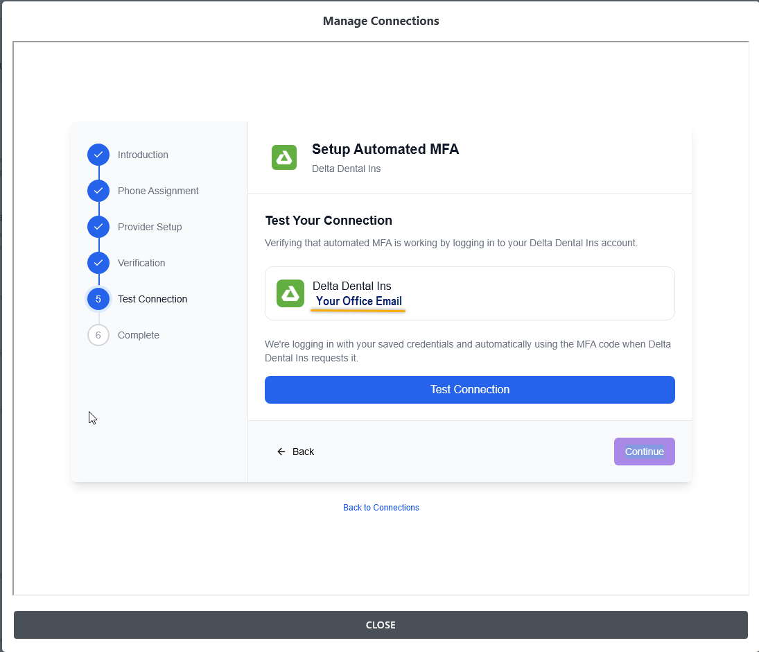This screenshot has width=759, height=652.
Task: Select the Introduction step label
Action: click(x=143, y=155)
